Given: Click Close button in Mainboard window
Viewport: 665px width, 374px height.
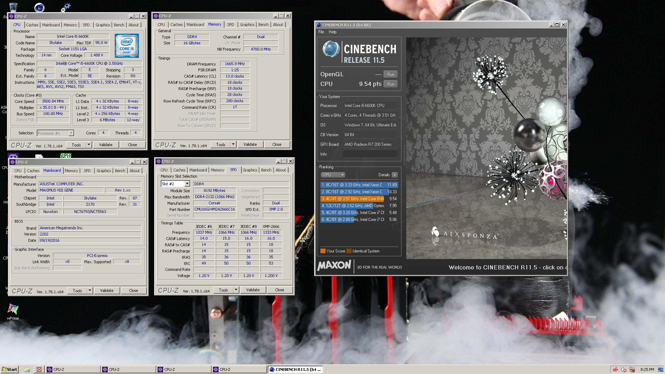Looking at the screenshot, I should coord(133,291).
